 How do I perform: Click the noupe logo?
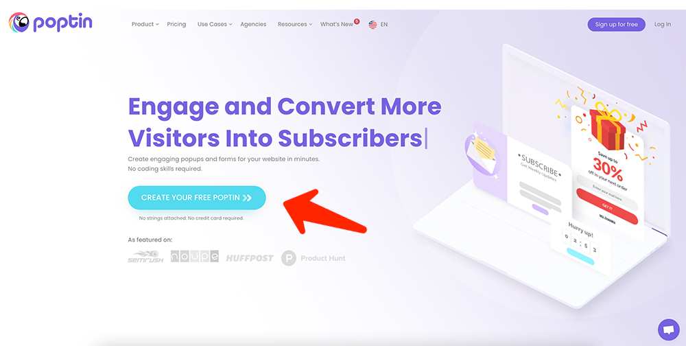(x=195, y=256)
